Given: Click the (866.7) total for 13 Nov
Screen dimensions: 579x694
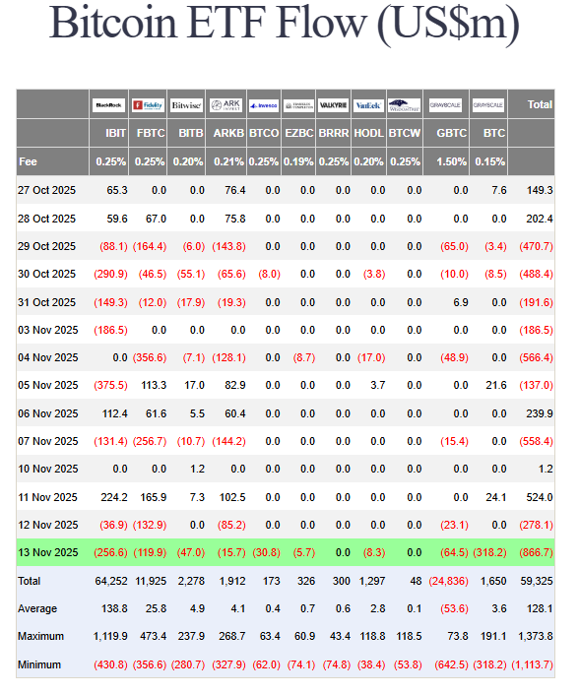Looking at the screenshot, I should (536, 553).
